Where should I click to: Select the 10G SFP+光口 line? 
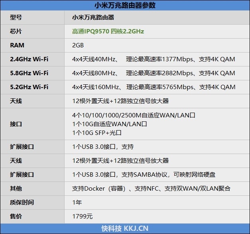pyautogui.click(x=96, y=133)
